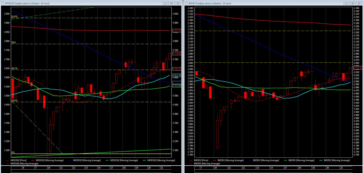Click date 18 on the IMOEX time axis
Screen dimensions: 363x173
pyautogui.click(x=299, y=168)
